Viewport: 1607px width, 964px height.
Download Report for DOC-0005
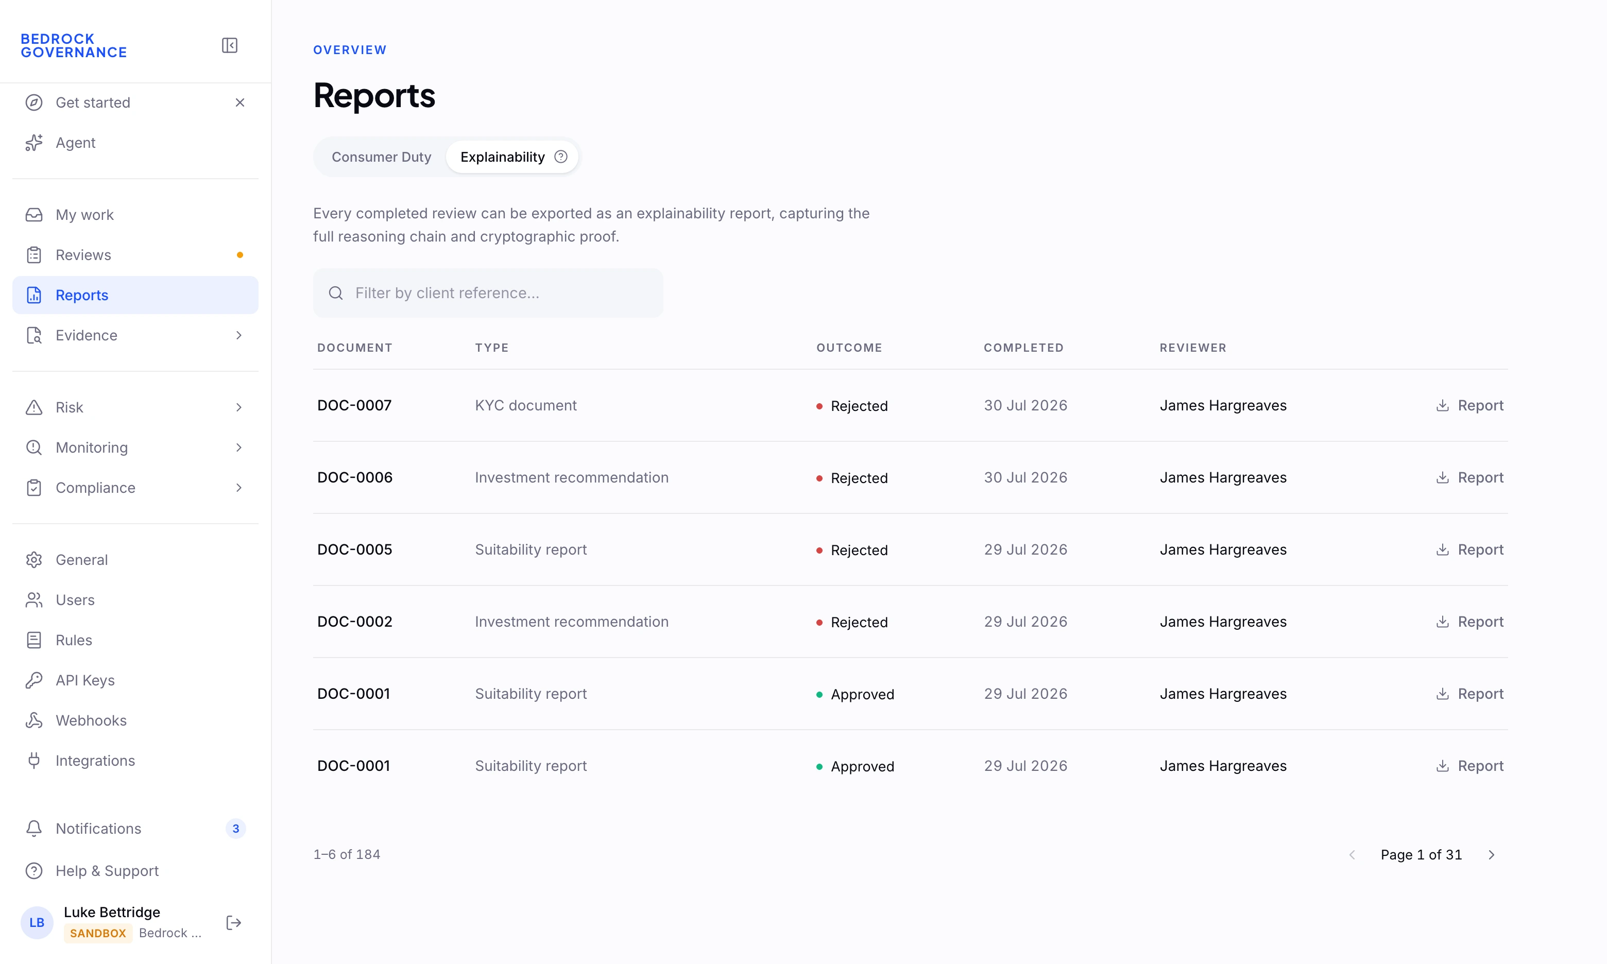[1470, 550]
